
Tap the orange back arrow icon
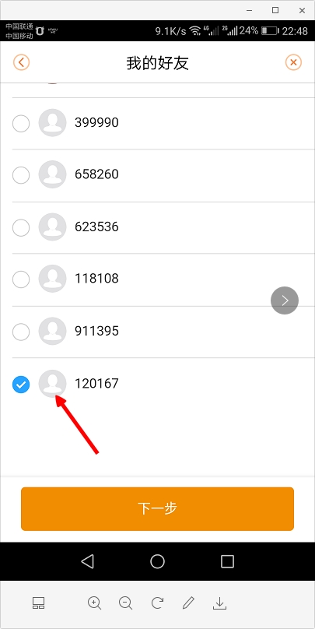click(x=21, y=62)
